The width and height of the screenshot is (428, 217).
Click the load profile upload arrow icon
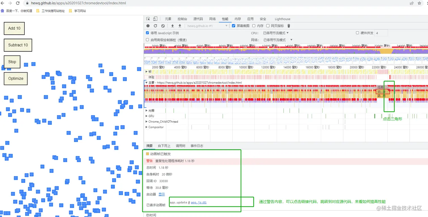(172, 26)
